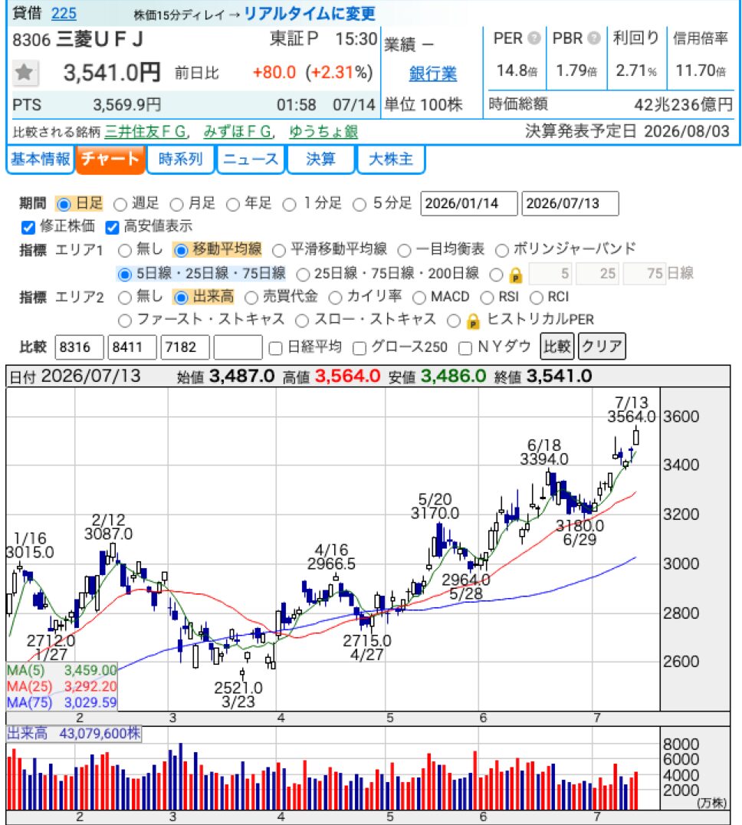
Task: Click the リアルタイムに変更 link
Action: click(310, 14)
